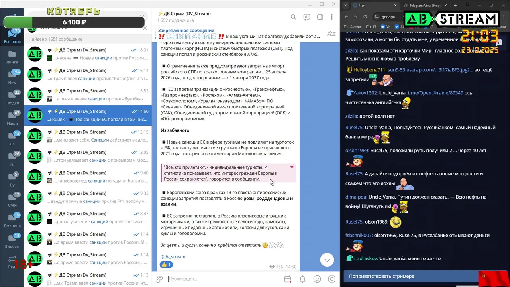This screenshot has width=510, height=287.
Task: Open the channel three-dot menu
Action: (331, 17)
